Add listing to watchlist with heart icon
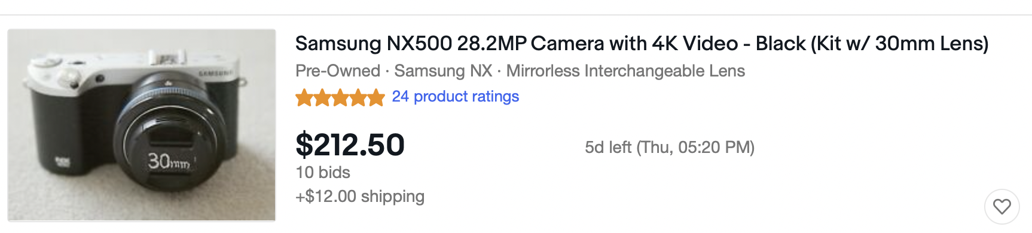This screenshot has width=1032, height=233. (x=1002, y=207)
